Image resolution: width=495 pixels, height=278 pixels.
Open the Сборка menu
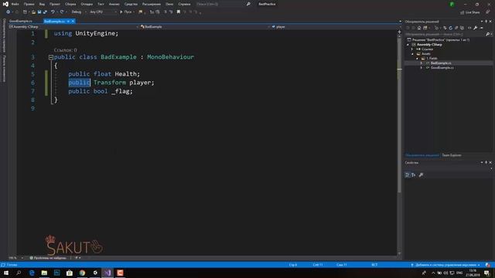tap(70, 4)
